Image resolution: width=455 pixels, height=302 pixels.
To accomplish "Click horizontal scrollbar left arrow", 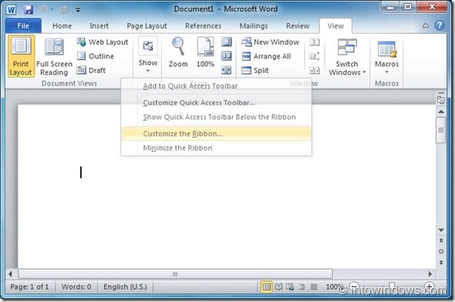I will pyautogui.click(x=11, y=274).
